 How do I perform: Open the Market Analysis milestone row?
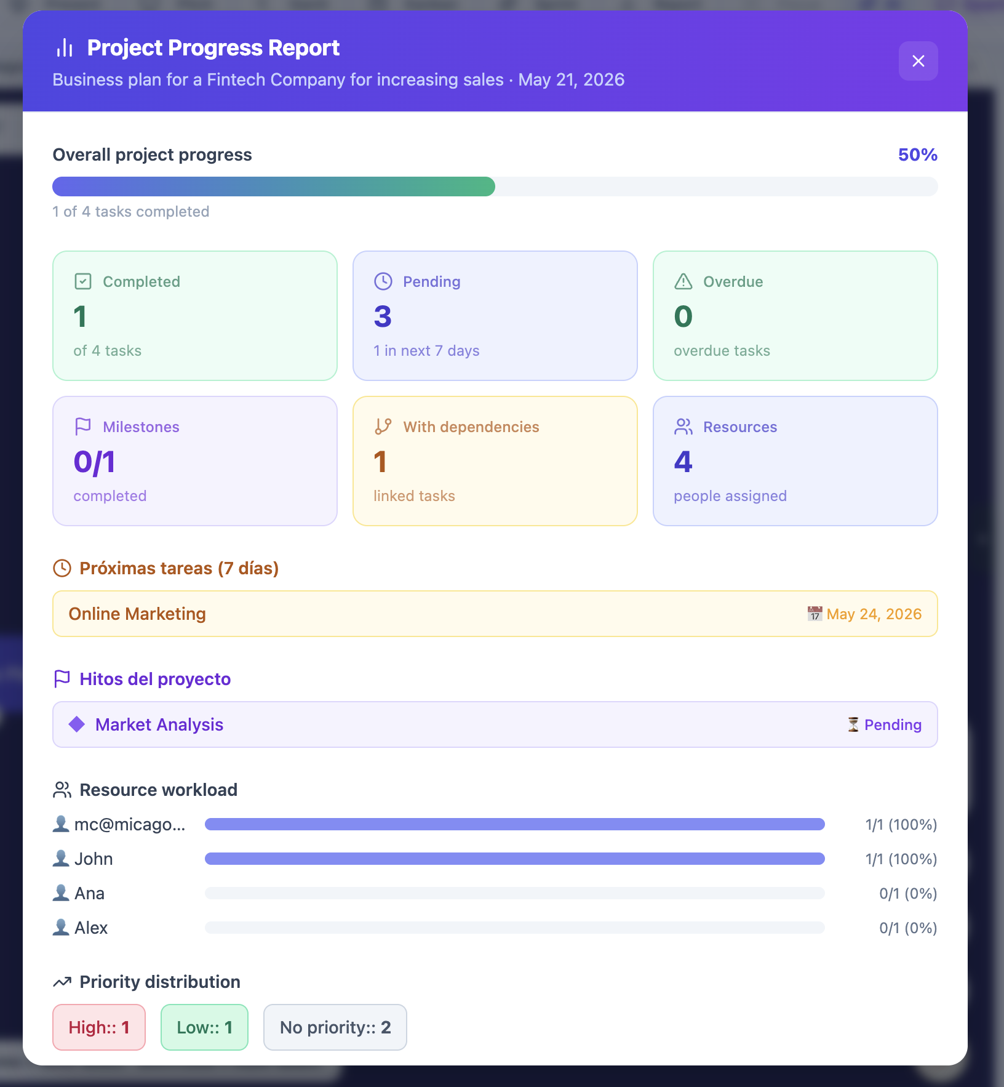point(495,724)
